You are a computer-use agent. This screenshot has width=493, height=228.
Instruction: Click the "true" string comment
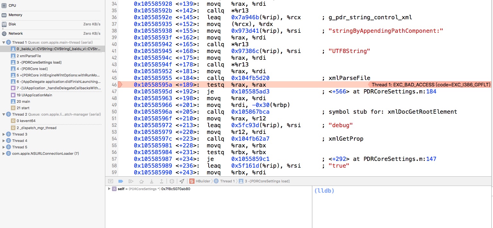(339, 166)
